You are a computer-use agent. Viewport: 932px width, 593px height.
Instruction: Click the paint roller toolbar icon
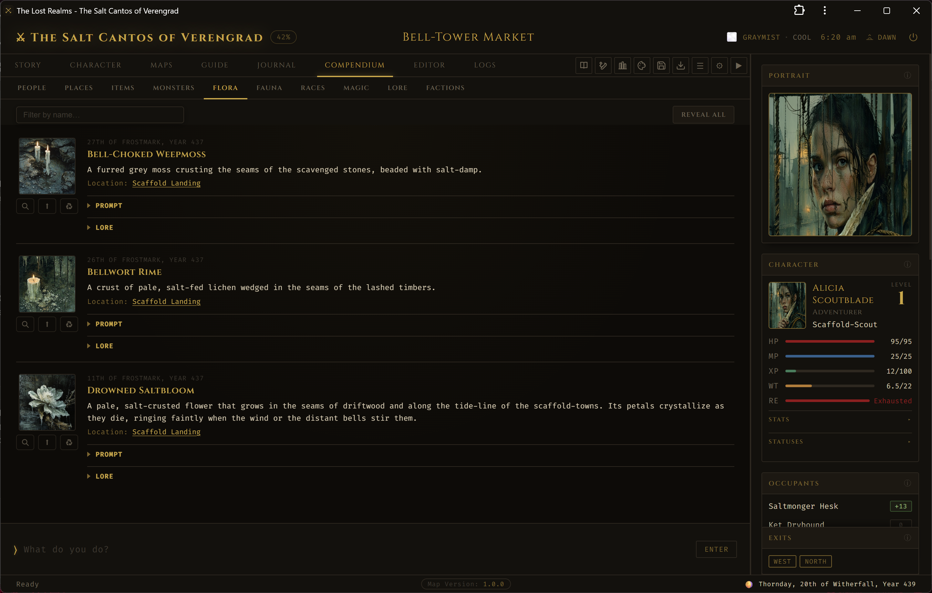603,65
